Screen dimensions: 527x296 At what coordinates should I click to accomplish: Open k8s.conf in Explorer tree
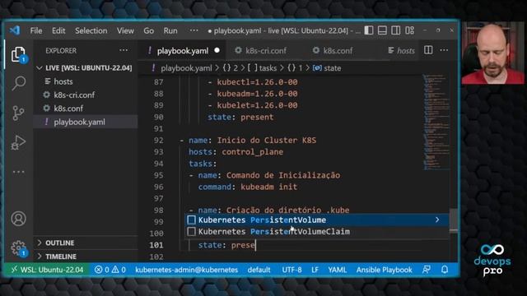tap(86, 109)
